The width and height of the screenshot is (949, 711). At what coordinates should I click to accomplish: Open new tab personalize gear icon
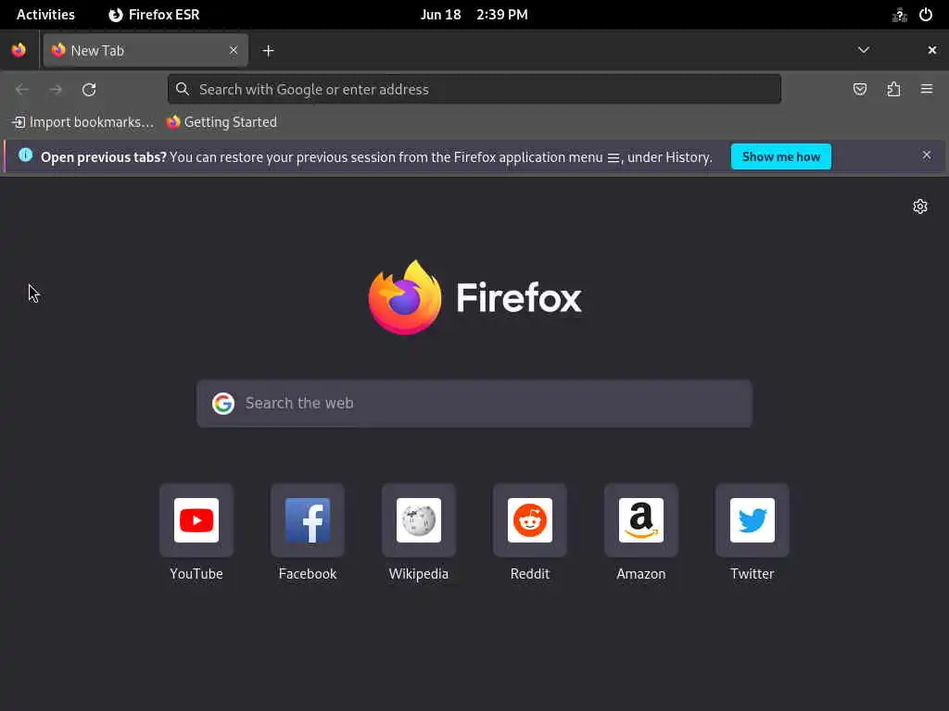point(920,206)
